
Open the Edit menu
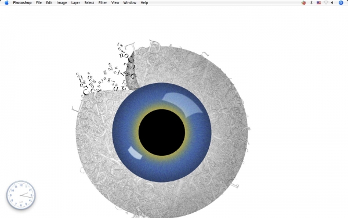click(x=49, y=3)
